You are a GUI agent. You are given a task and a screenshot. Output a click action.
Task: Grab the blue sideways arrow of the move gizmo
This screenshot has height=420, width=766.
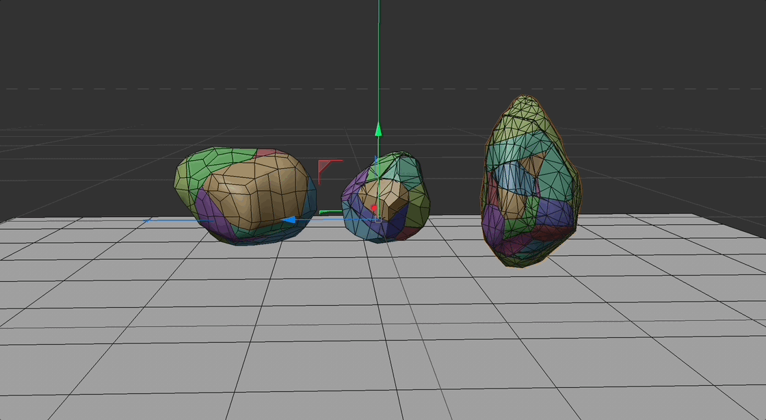click(289, 220)
